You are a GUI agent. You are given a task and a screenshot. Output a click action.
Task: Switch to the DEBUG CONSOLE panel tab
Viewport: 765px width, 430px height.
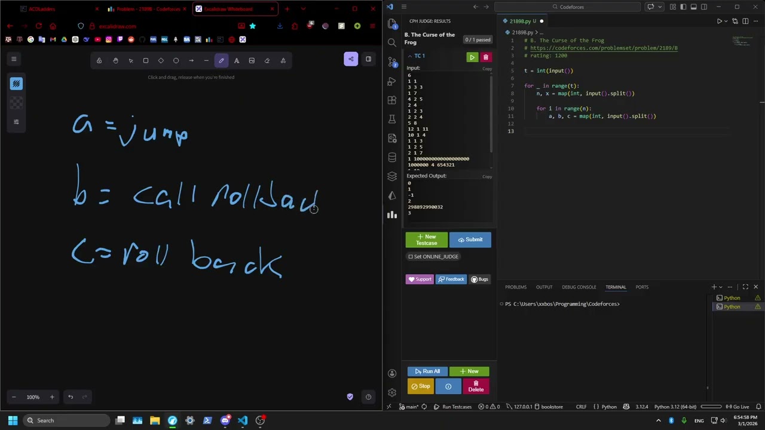[579, 287]
